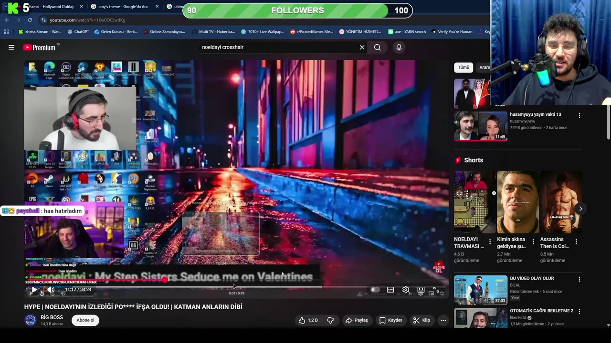Open the browser apps grid shortcut

coord(6,32)
